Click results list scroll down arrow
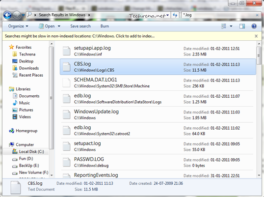Viewport: 264px width, 197px height. (259, 175)
